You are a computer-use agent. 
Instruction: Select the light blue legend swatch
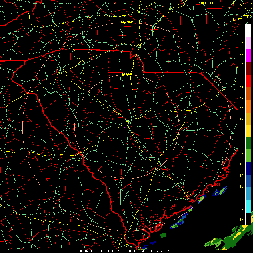coord(248,193)
